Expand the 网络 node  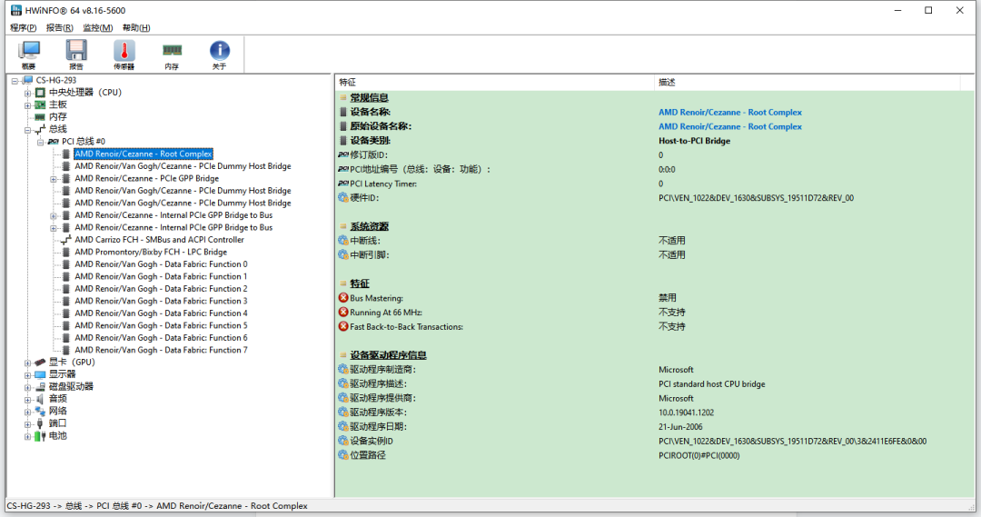coord(27,412)
